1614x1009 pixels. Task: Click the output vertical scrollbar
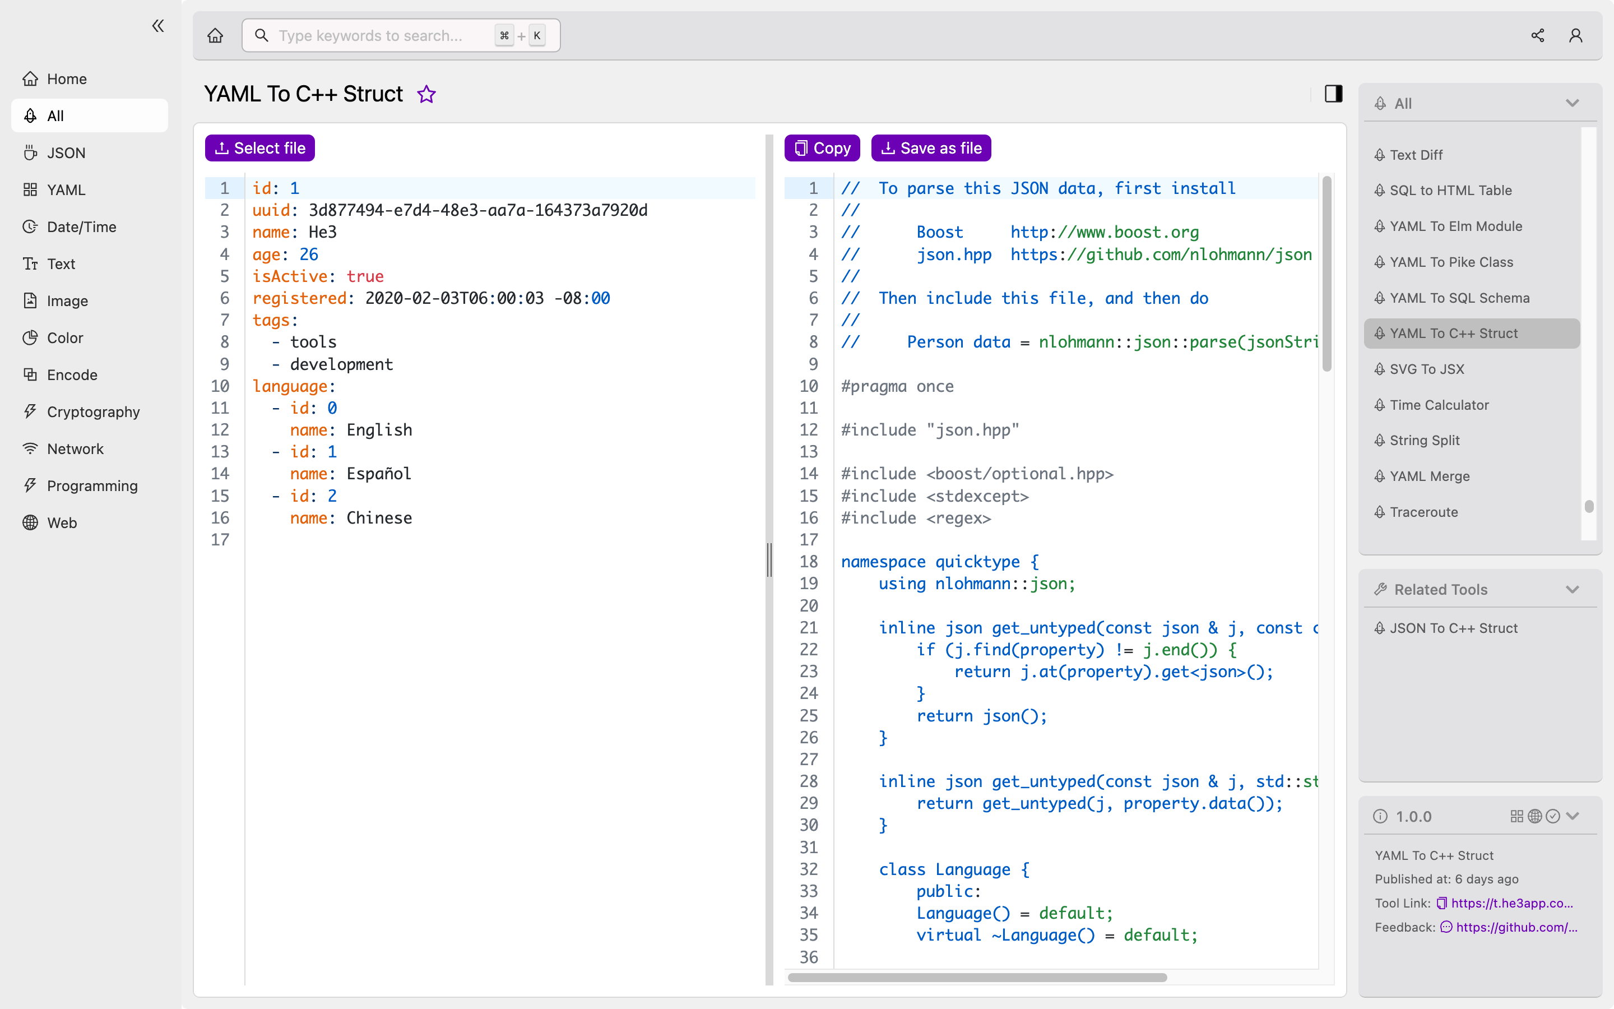click(1327, 274)
